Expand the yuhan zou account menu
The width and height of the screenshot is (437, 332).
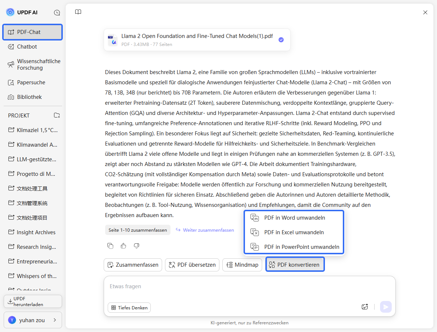[x=32, y=320]
